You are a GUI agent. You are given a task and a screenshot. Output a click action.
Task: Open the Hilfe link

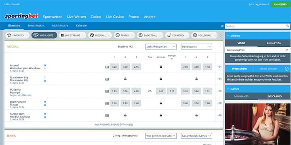[x=7, y=4]
